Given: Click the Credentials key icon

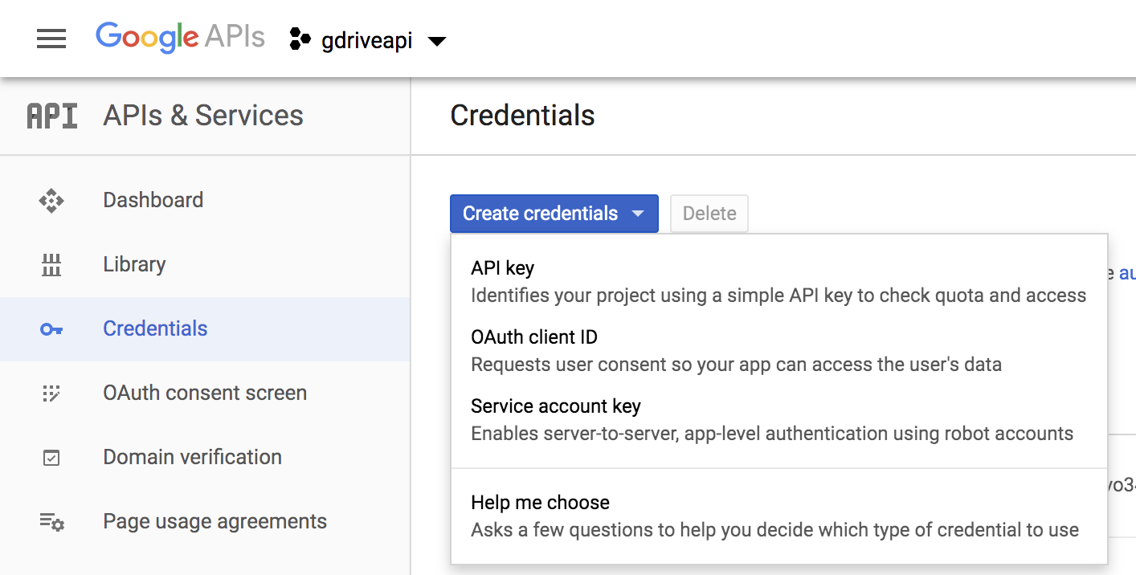Looking at the screenshot, I should pos(51,329).
